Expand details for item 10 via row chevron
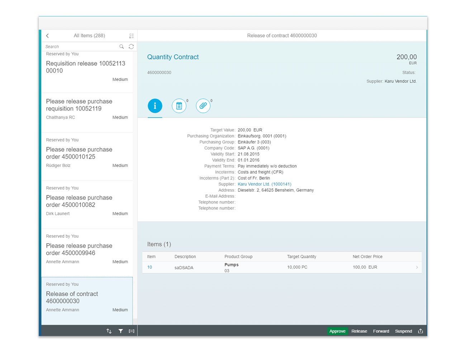This screenshot has height=350, width=466. click(417, 267)
